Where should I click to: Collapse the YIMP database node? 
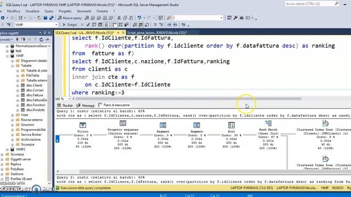(7, 56)
